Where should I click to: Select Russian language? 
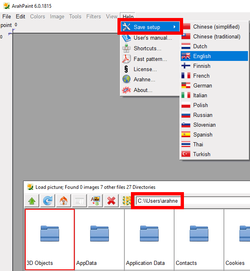click(214, 115)
